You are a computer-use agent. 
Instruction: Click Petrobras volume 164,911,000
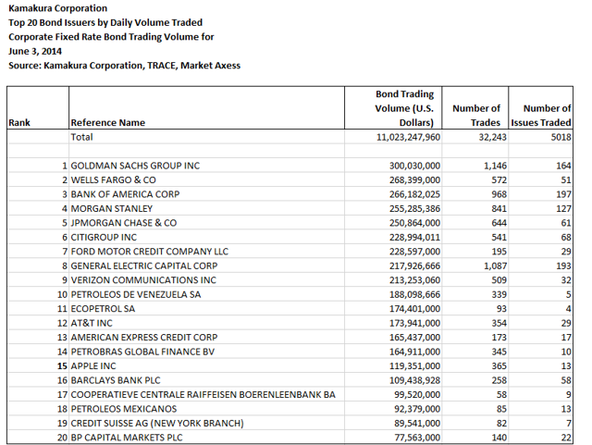tap(415, 352)
